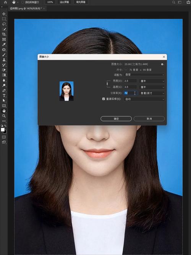Select the Eraser tool
191x255 pixels.
(4, 70)
